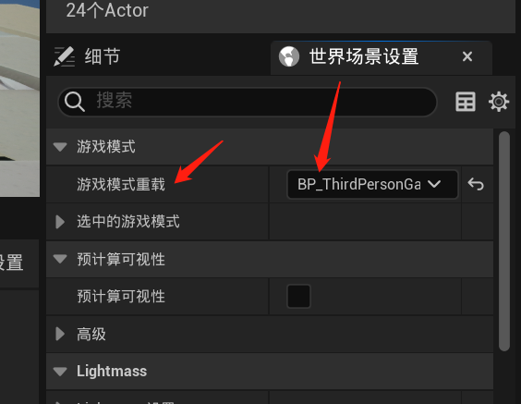This screenshot has height=404, width=521.
Task: Expand the 选中的游戏模式 row
Action: tap(60, 222)
